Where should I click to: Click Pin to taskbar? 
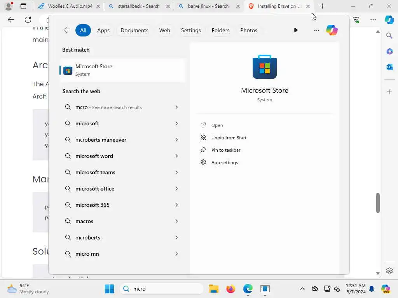pos(226,150)
